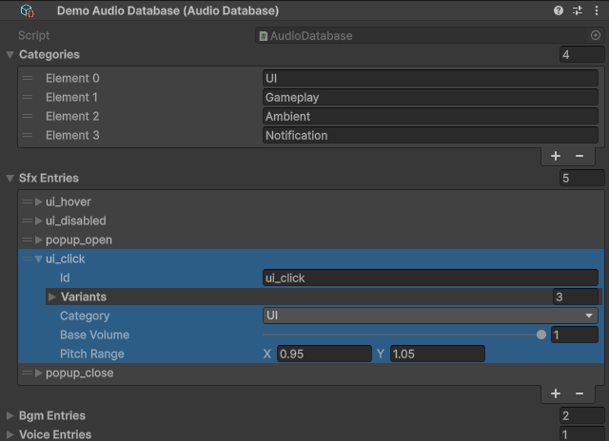Grab the drag handle of Element 0
This screenshot has width=609, height=441.
pos(28,78)
